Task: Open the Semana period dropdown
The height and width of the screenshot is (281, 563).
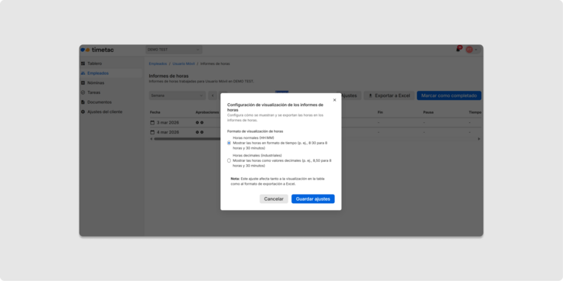Action: (x=177, y=95)
